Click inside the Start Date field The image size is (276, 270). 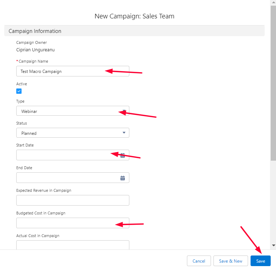67,155
